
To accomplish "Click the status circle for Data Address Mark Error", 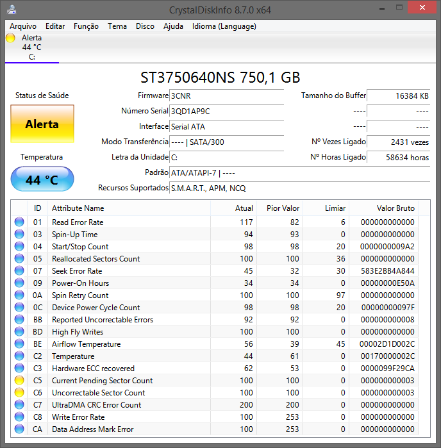I will [19, 429].
